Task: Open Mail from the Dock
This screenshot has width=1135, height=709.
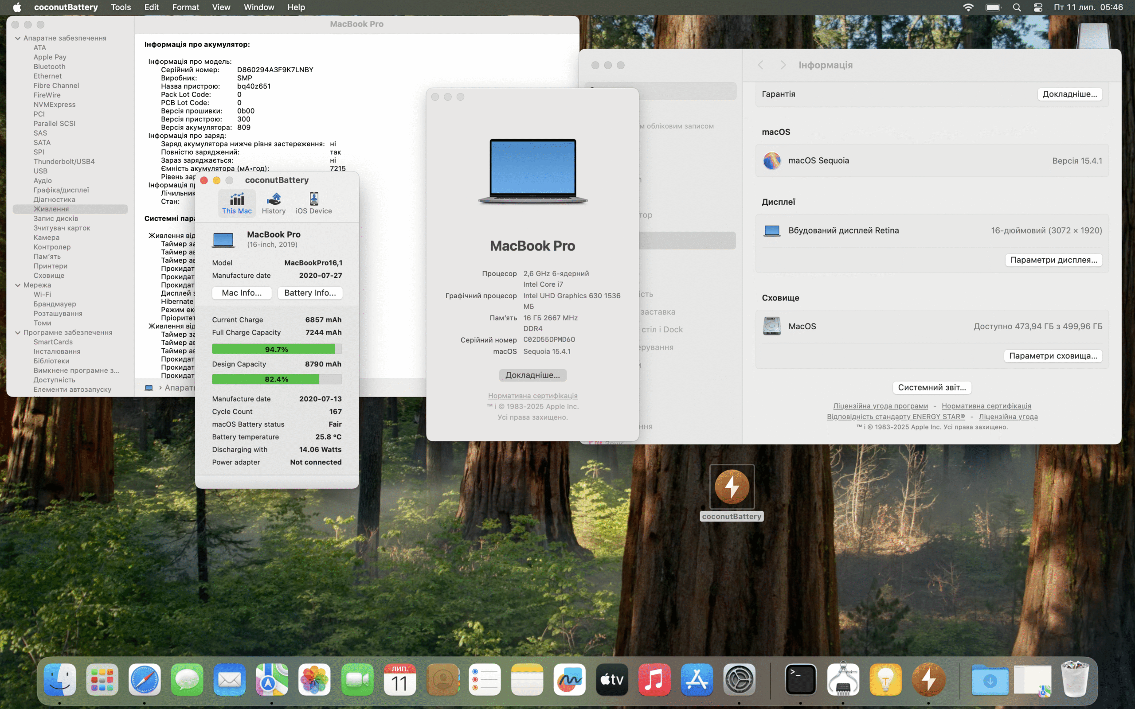Action: pyautogui.click(x=229, y=679)
